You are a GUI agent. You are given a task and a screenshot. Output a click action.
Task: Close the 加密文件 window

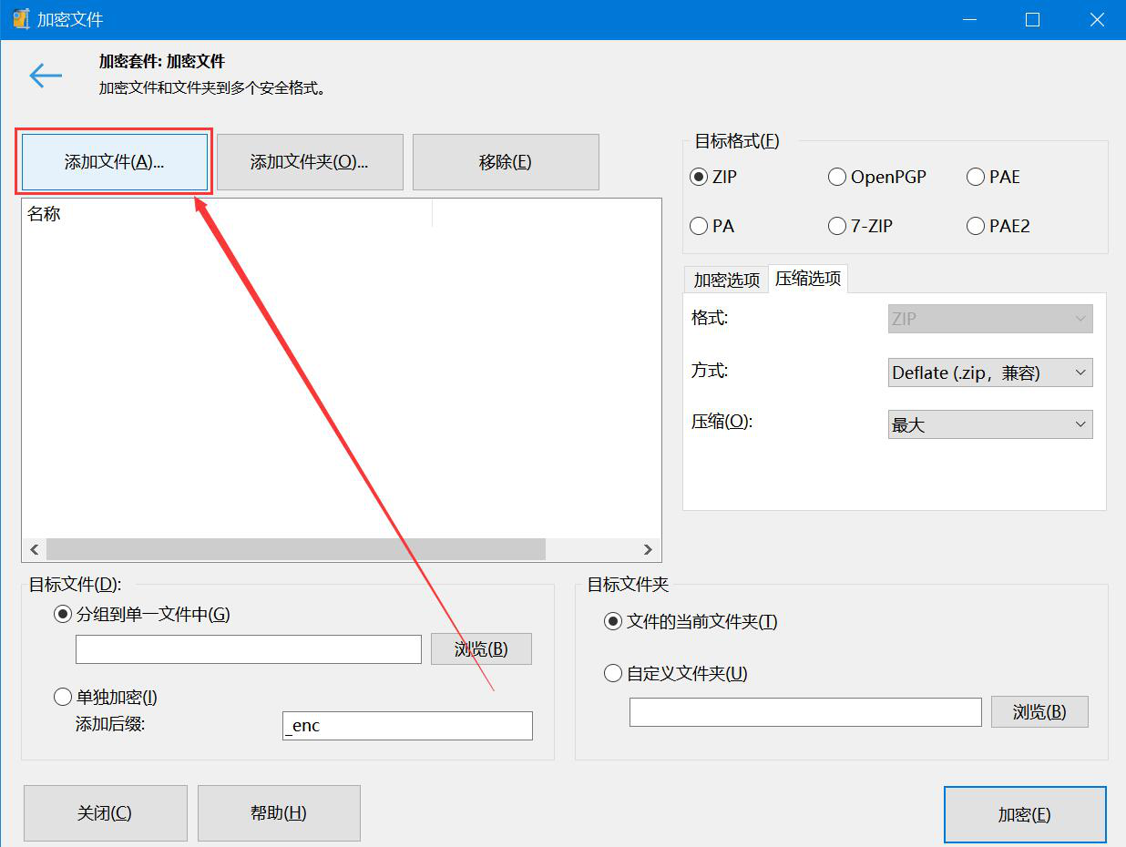click(x=1095, y=20)
